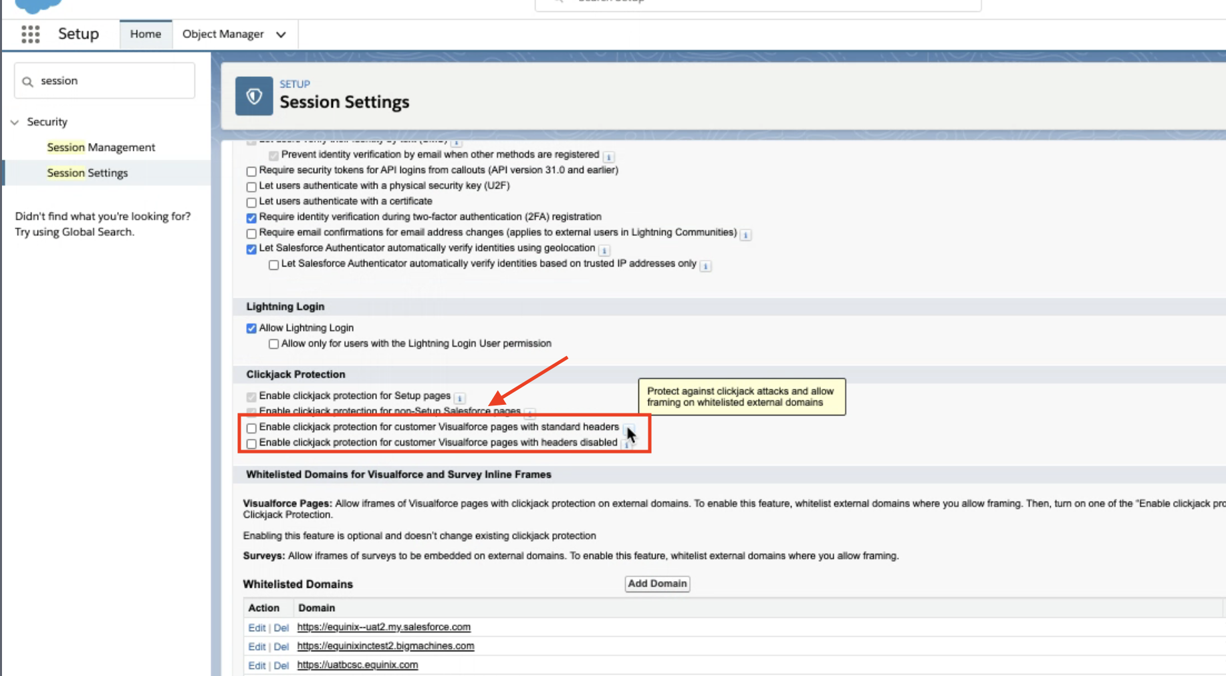This screenshot has width=1226, height=676.
Task: Check 'Require email confirmations for email address changes'
Action: point(251,233)
